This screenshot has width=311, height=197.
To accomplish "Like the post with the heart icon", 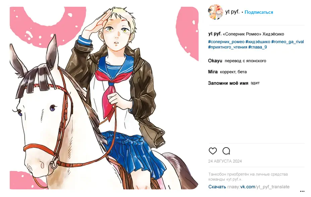I will pos(212,151).
